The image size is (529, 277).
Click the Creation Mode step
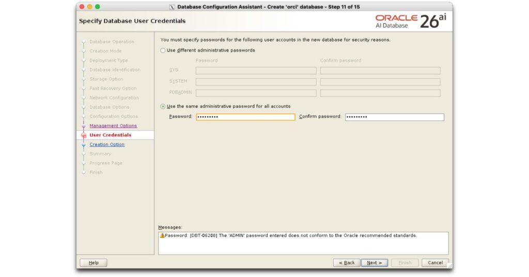point(105,51)
